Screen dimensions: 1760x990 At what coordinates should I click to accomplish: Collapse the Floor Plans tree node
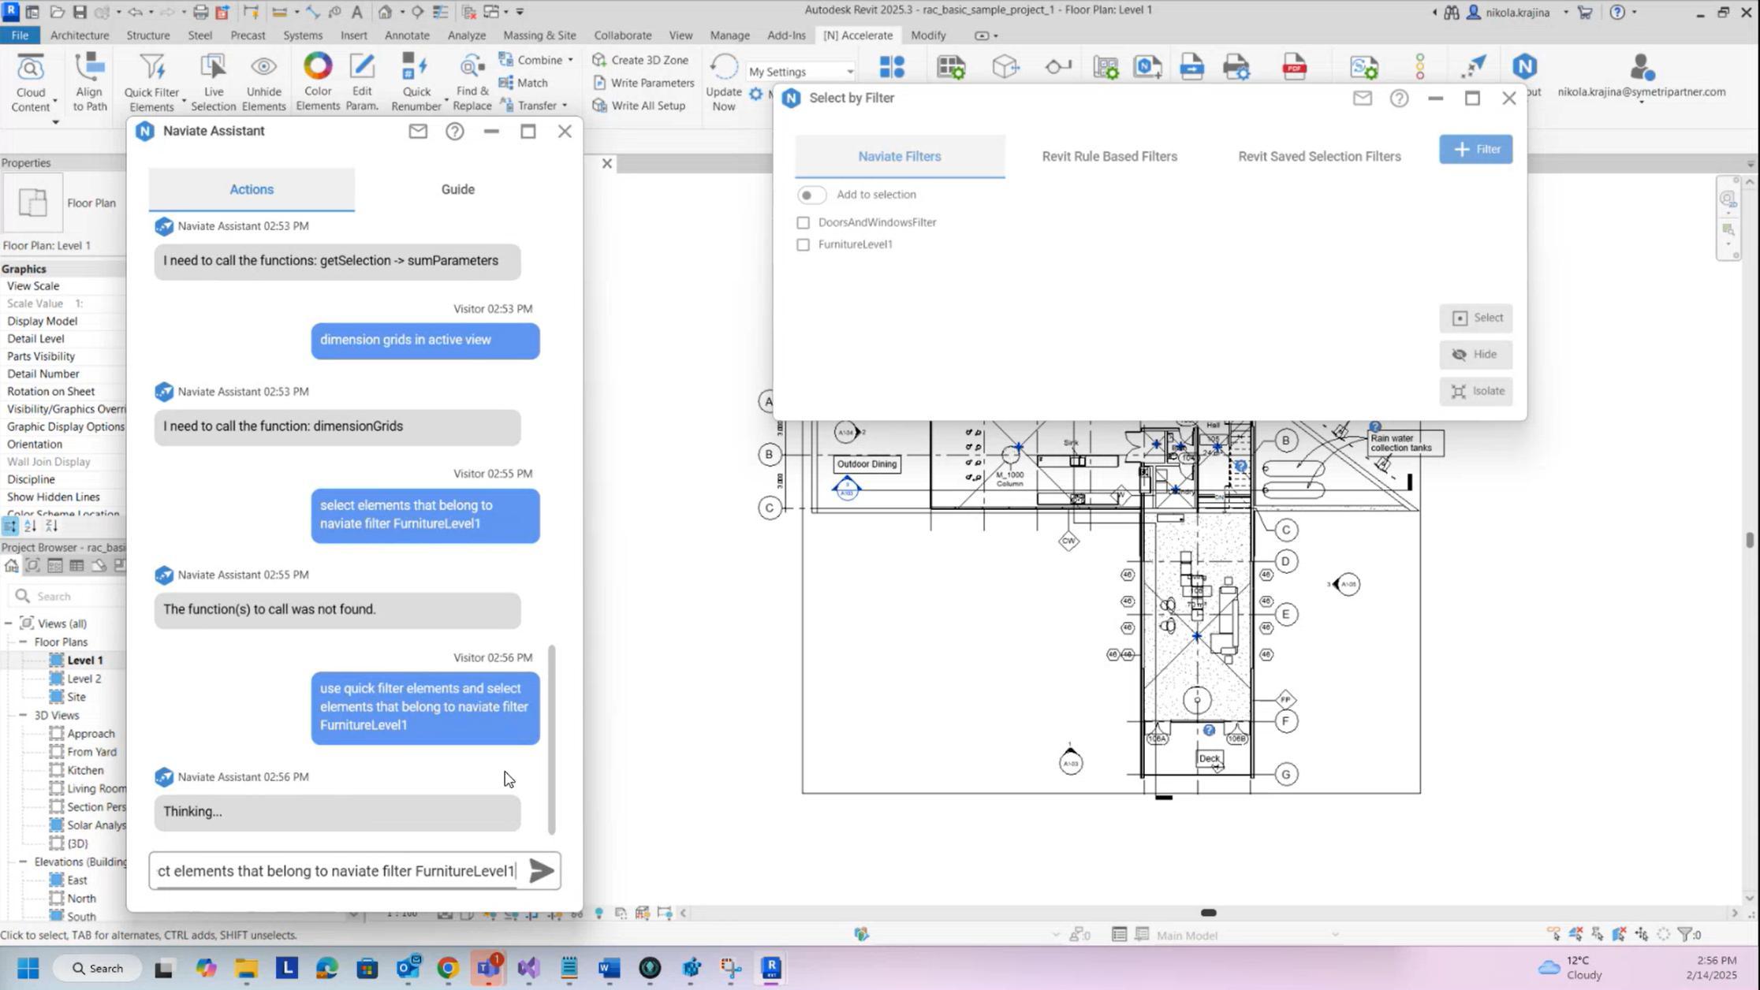(x=24, y=642)
